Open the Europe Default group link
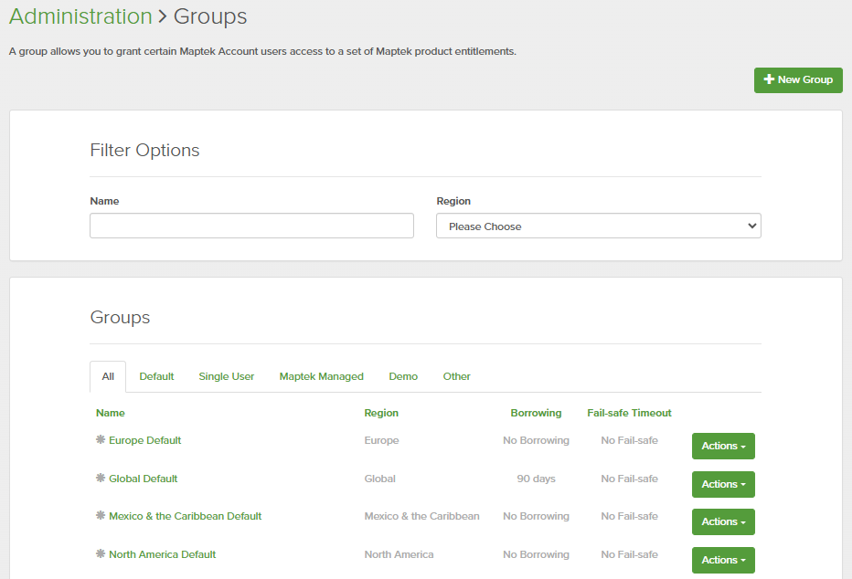The height and width of the screenshot is (579, 852). (x=144, y=440)
